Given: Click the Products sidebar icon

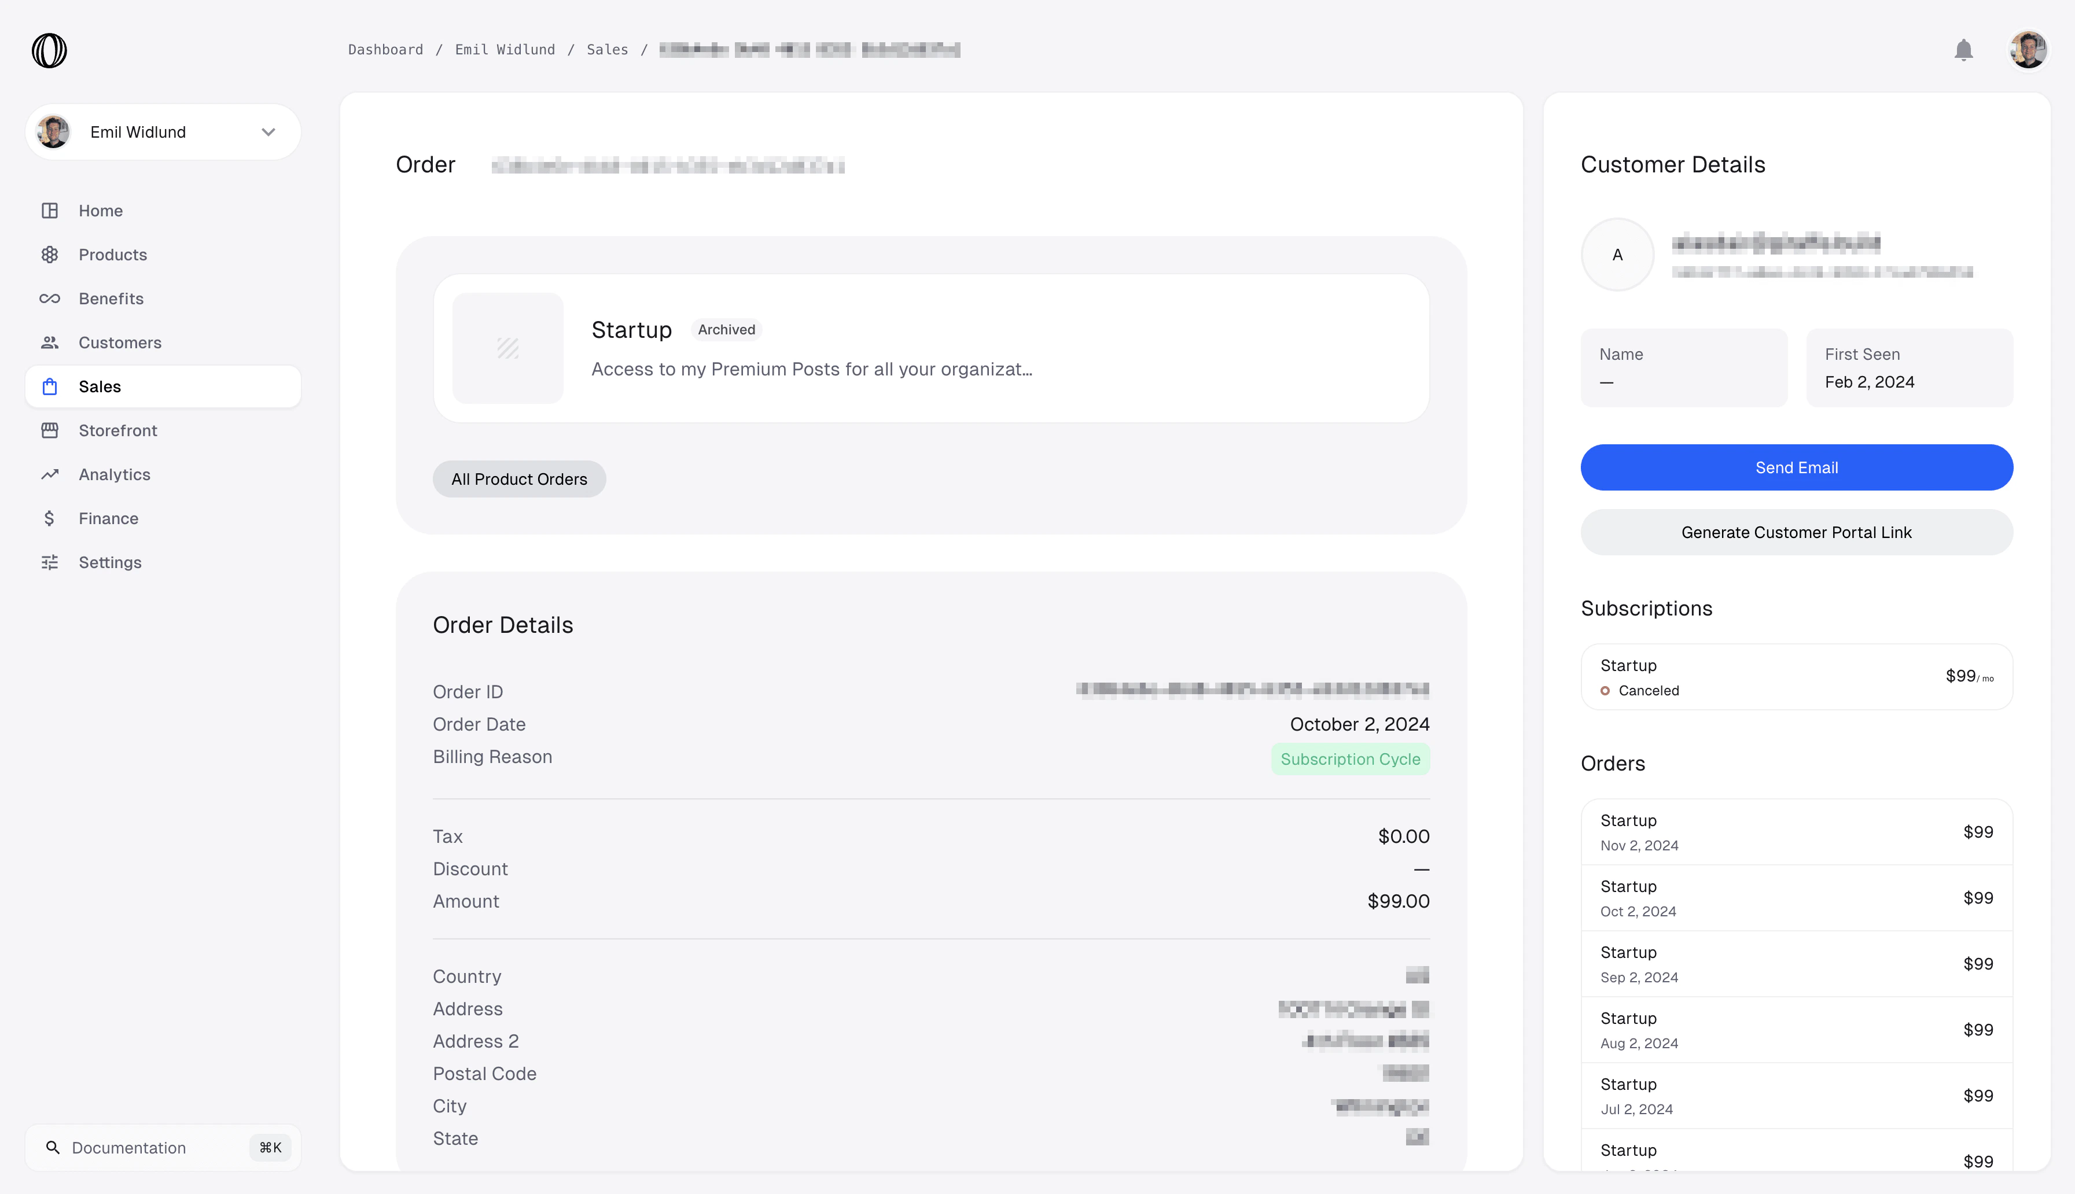Looking at the screenshot, I should point(50,255).
